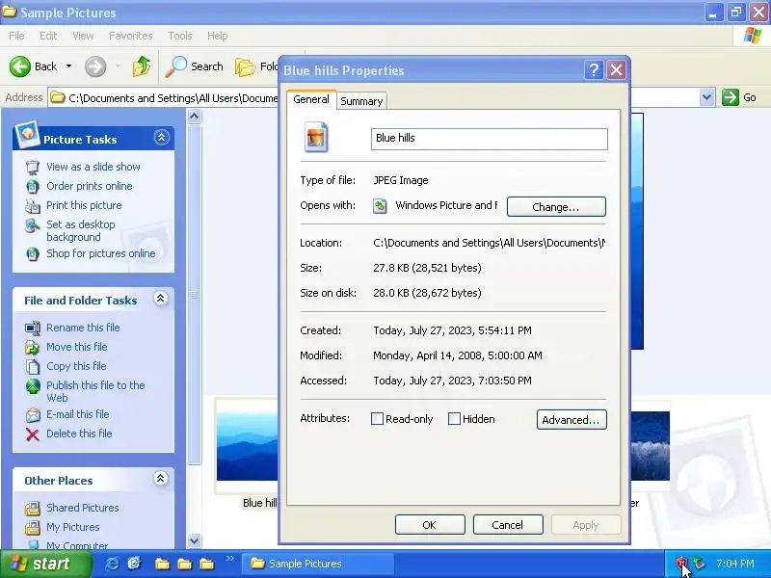Click the Shared Pictures link
771x578 pixels.
tap(83, 508)
